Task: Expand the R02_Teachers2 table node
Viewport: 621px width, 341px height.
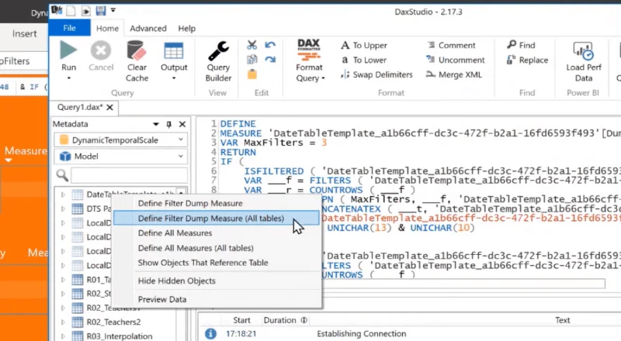Action: [x=63, y=322]
